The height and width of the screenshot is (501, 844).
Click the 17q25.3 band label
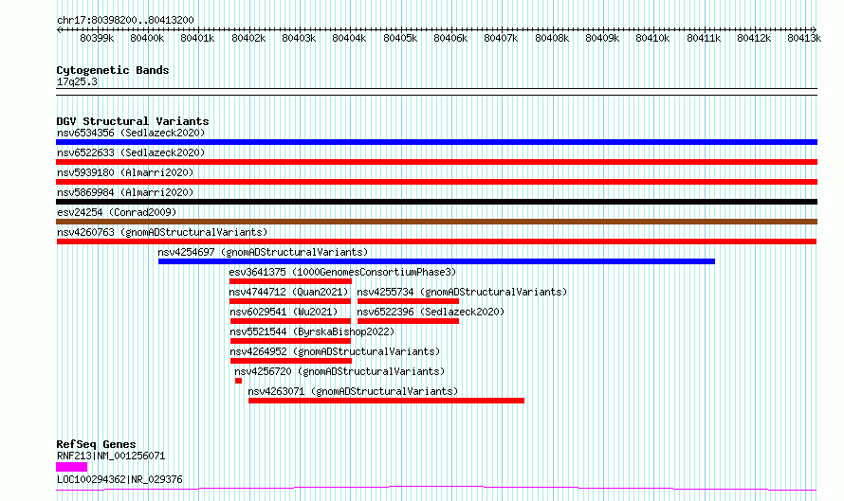[x=77, y=81]
